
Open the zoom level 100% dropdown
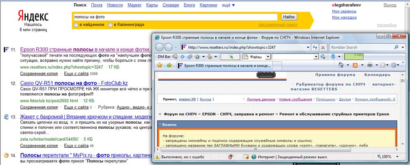[x=397, y=157]
